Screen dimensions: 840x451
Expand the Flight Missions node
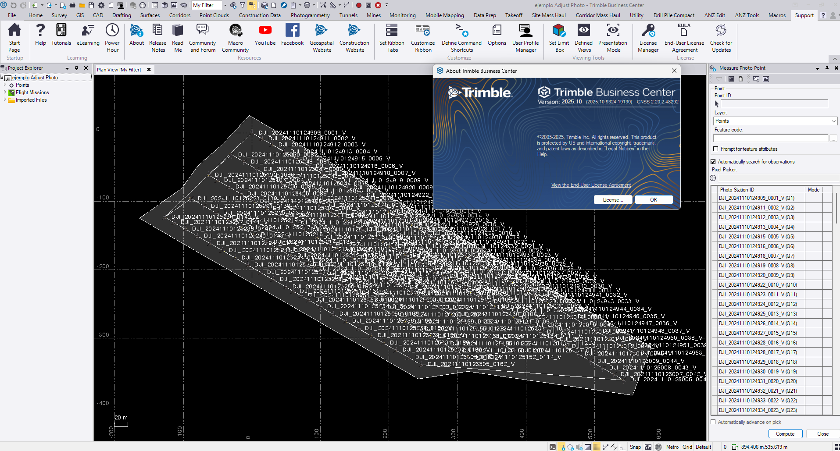point(5,92)
